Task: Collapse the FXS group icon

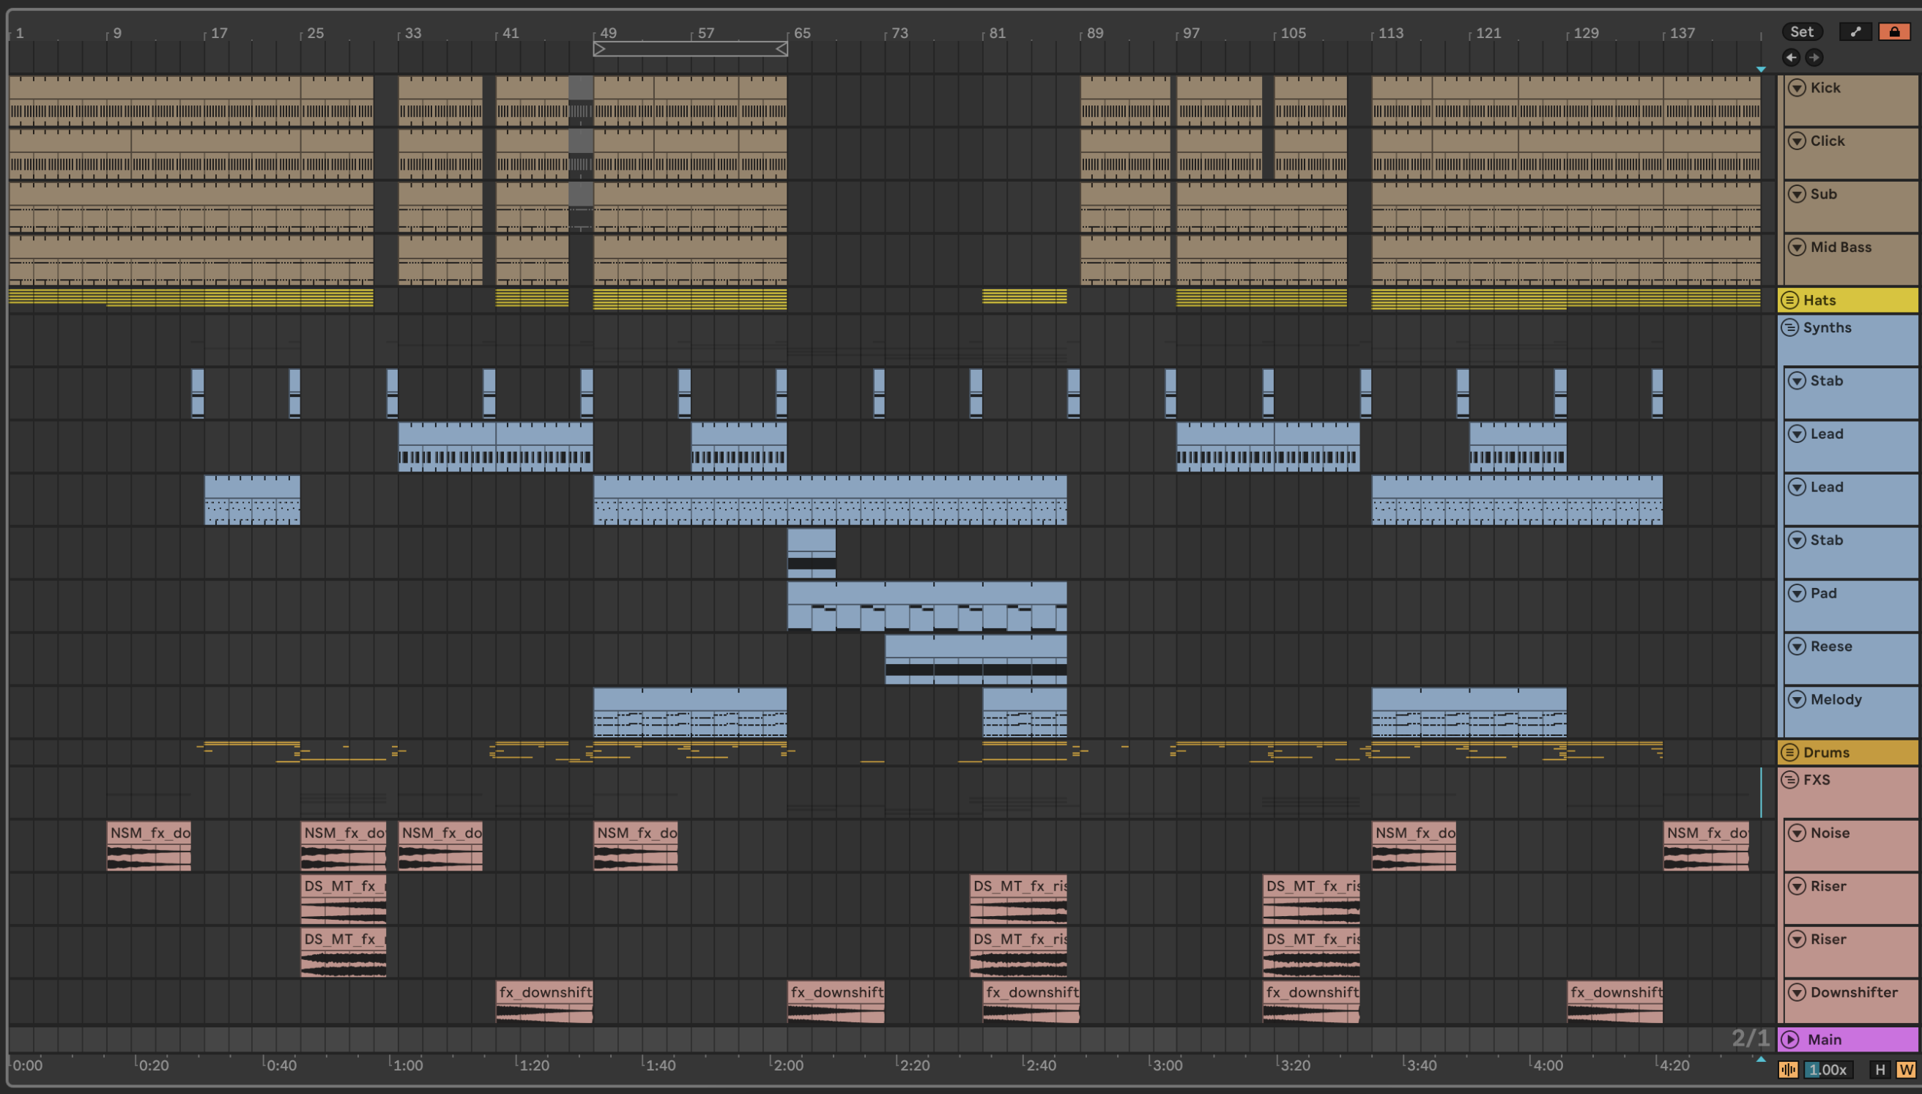Action: pos(1789,779)
